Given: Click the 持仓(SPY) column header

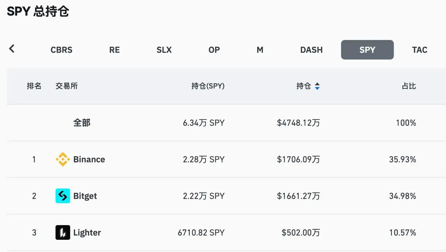Looking at the screenshot, I should pyautogui.click(x=208, y=86).
